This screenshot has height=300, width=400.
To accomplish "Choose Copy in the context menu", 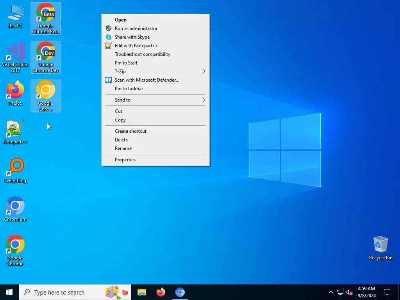I will point(155,120).
